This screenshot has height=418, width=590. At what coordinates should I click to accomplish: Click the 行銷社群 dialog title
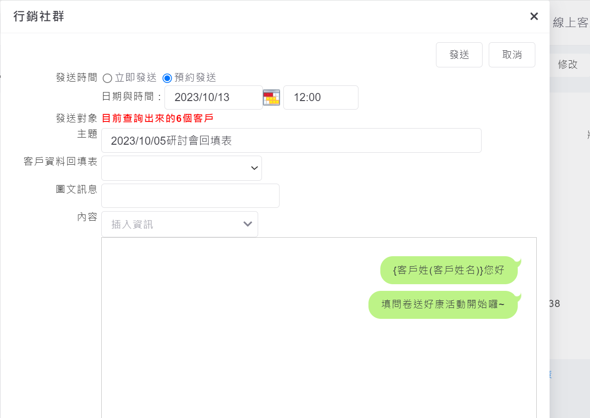(x=39, y=17)
